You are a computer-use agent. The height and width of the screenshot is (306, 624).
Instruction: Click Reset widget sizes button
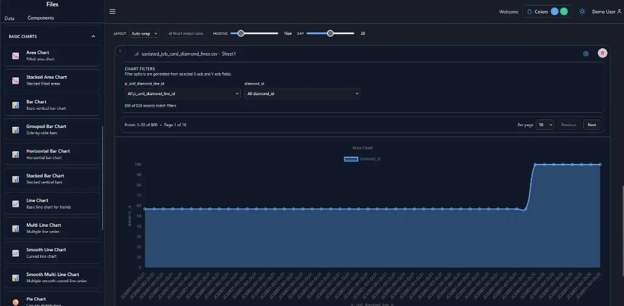coord(186,34)
